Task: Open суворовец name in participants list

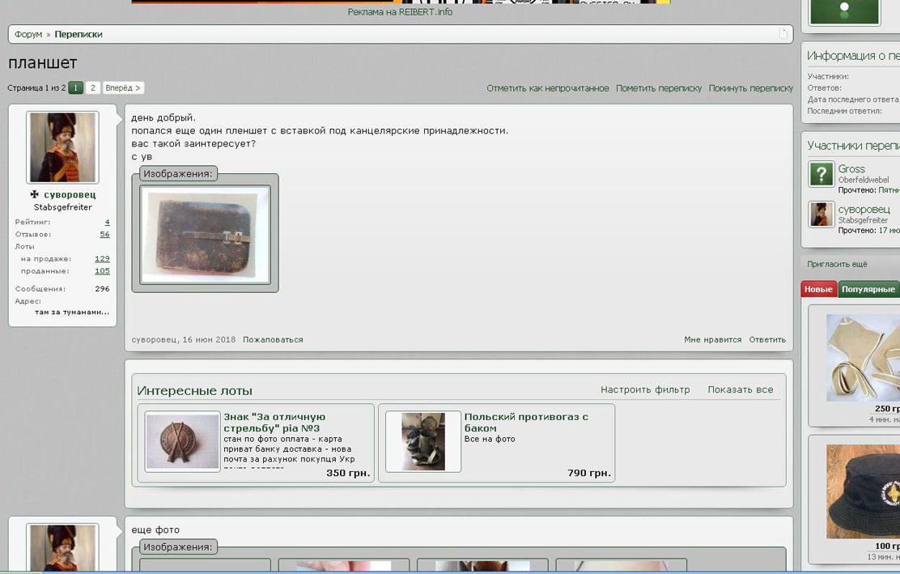Action: pos(864,210)
